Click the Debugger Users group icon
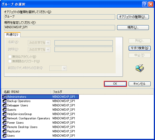The width and height of the screenshot is (155, 140). [5, 105]
